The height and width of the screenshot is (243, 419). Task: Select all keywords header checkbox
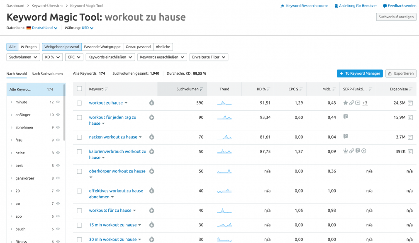(79, 89)
